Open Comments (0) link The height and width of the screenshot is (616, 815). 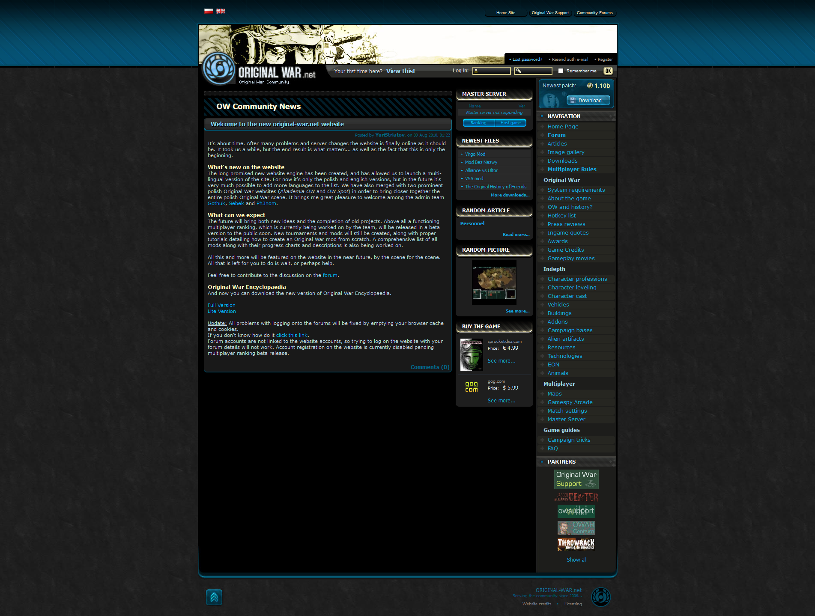coord(430,367)
